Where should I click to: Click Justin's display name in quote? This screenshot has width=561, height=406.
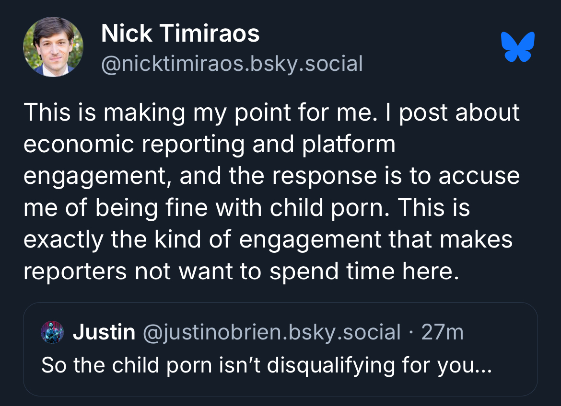pyautogui.click(x=104, y=332)
